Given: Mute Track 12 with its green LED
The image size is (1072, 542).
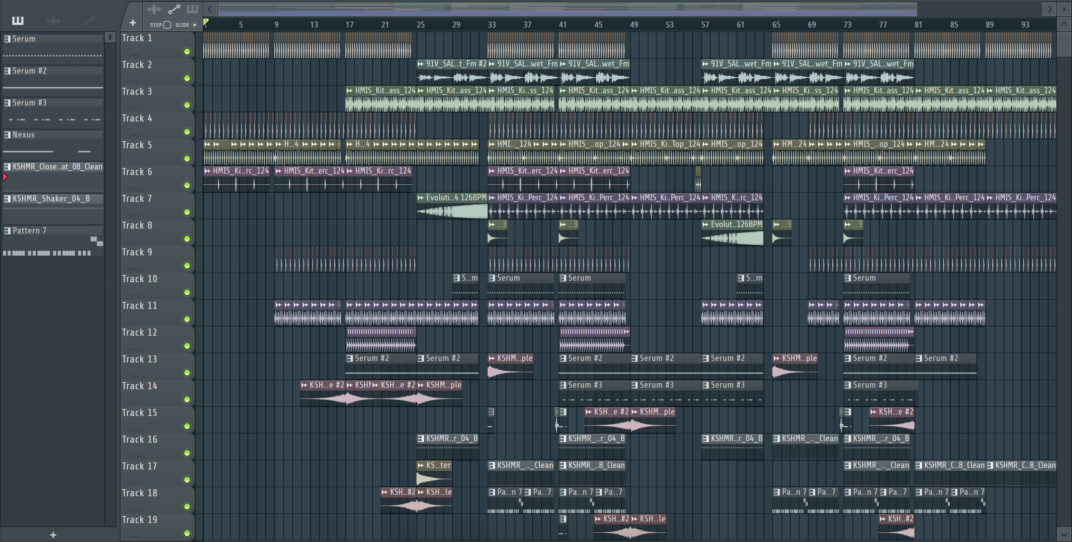Looking at the screenshot, I should click(x=187, y=346).
